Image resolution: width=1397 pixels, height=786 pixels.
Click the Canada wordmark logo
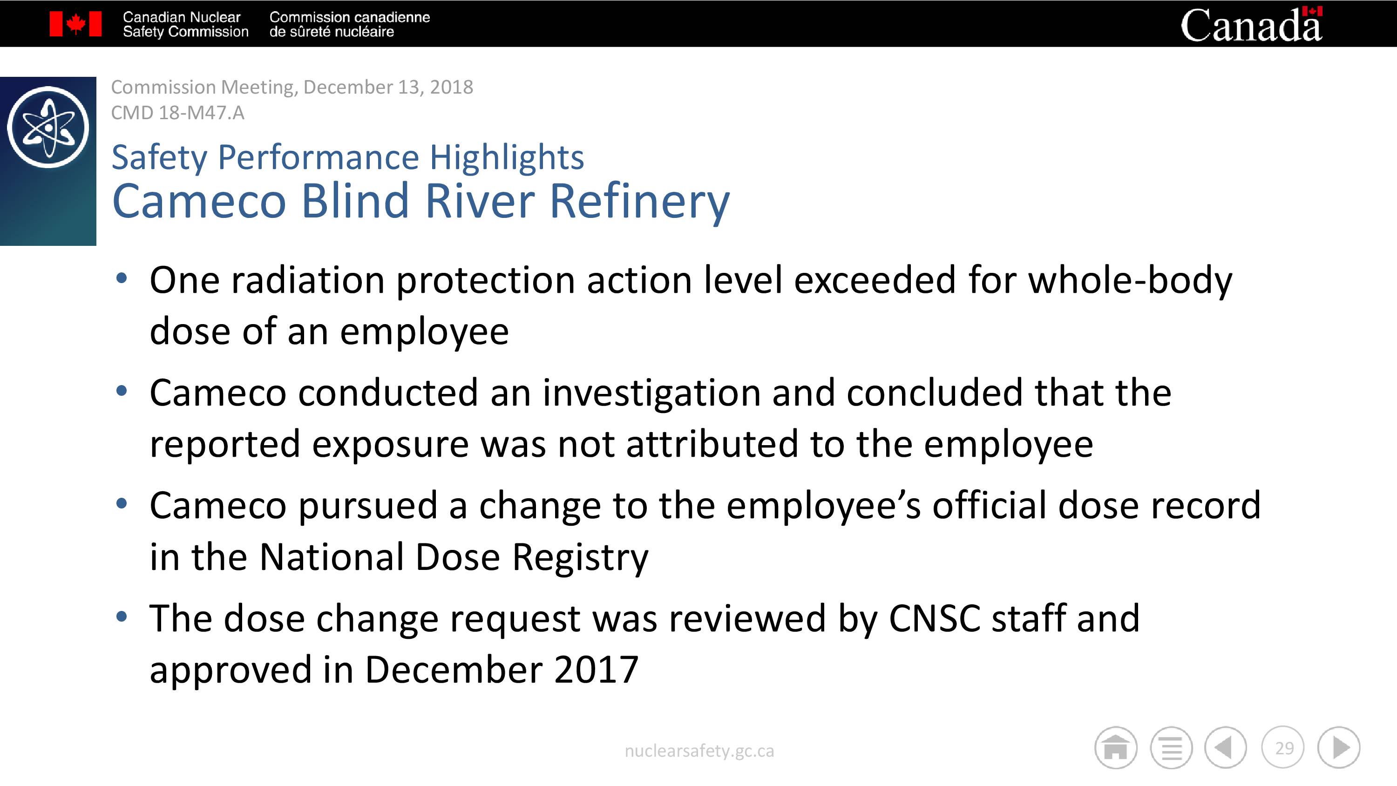pyautogui.click(x=1251, y=24)
